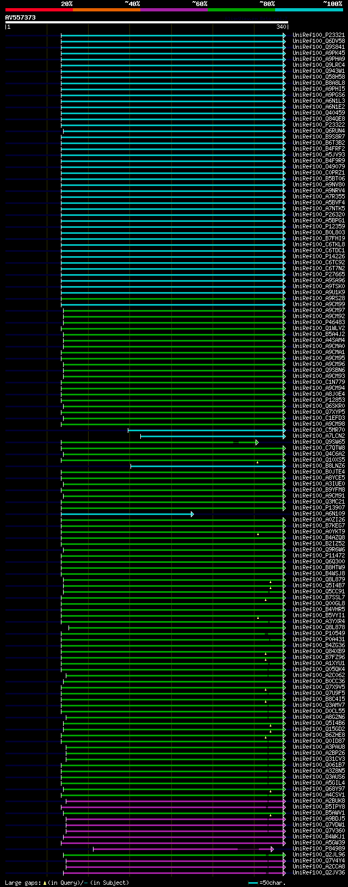Viewport: 348px width, 887px height.
Task: Click the white query ruler bar from 1 to 340
Action: click(x=146, y=22)
